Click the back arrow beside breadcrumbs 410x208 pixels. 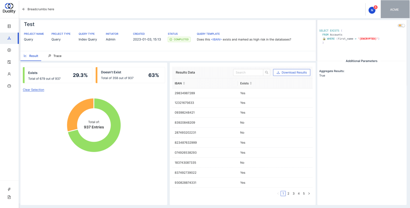(x=24, y=9)
